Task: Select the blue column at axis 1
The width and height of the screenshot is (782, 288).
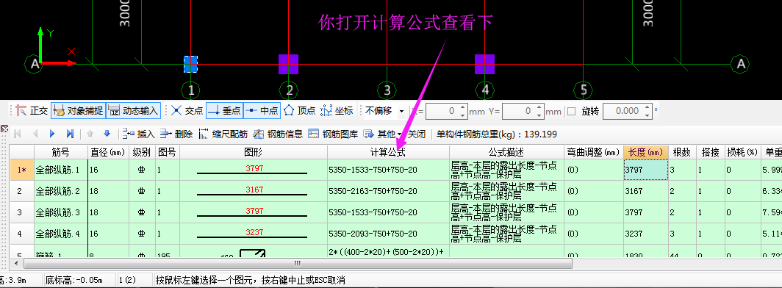Action: point(190,64)
